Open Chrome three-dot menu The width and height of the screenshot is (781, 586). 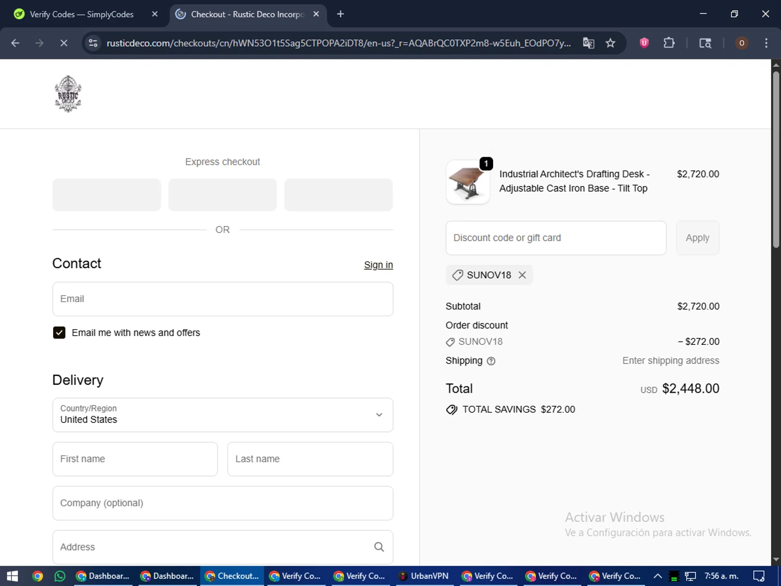point(766,43)
